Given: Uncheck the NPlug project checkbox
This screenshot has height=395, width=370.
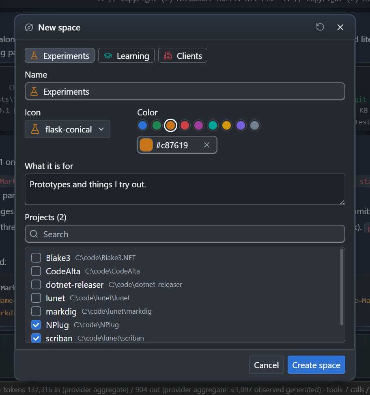Looking at the screenshot, I should point(36,325).
